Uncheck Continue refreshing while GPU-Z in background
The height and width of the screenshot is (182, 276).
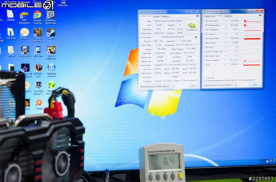tap(205, 80)
